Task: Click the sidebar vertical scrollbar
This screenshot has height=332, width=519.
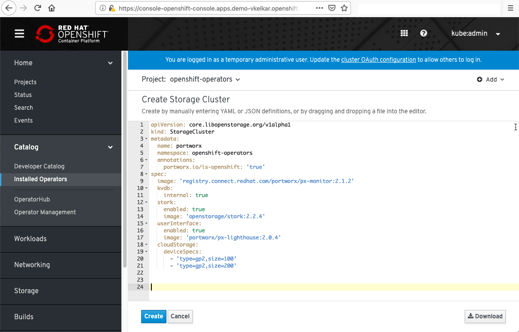Action: point(125,159)
